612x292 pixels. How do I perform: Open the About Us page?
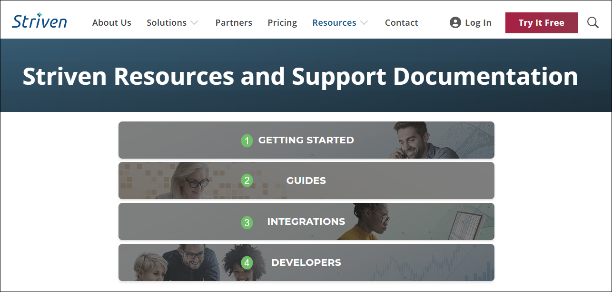click(112, 22)
